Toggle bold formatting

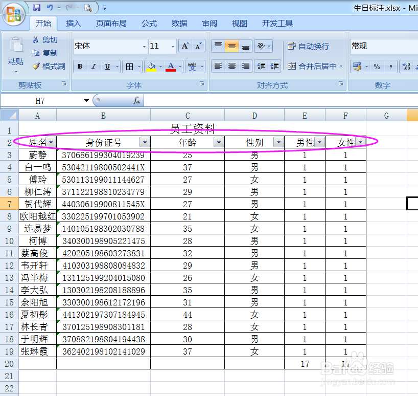coord(80,67)
